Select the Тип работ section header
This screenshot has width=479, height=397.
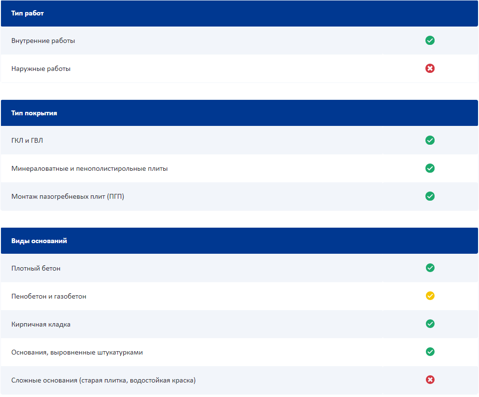click(28, 14)
